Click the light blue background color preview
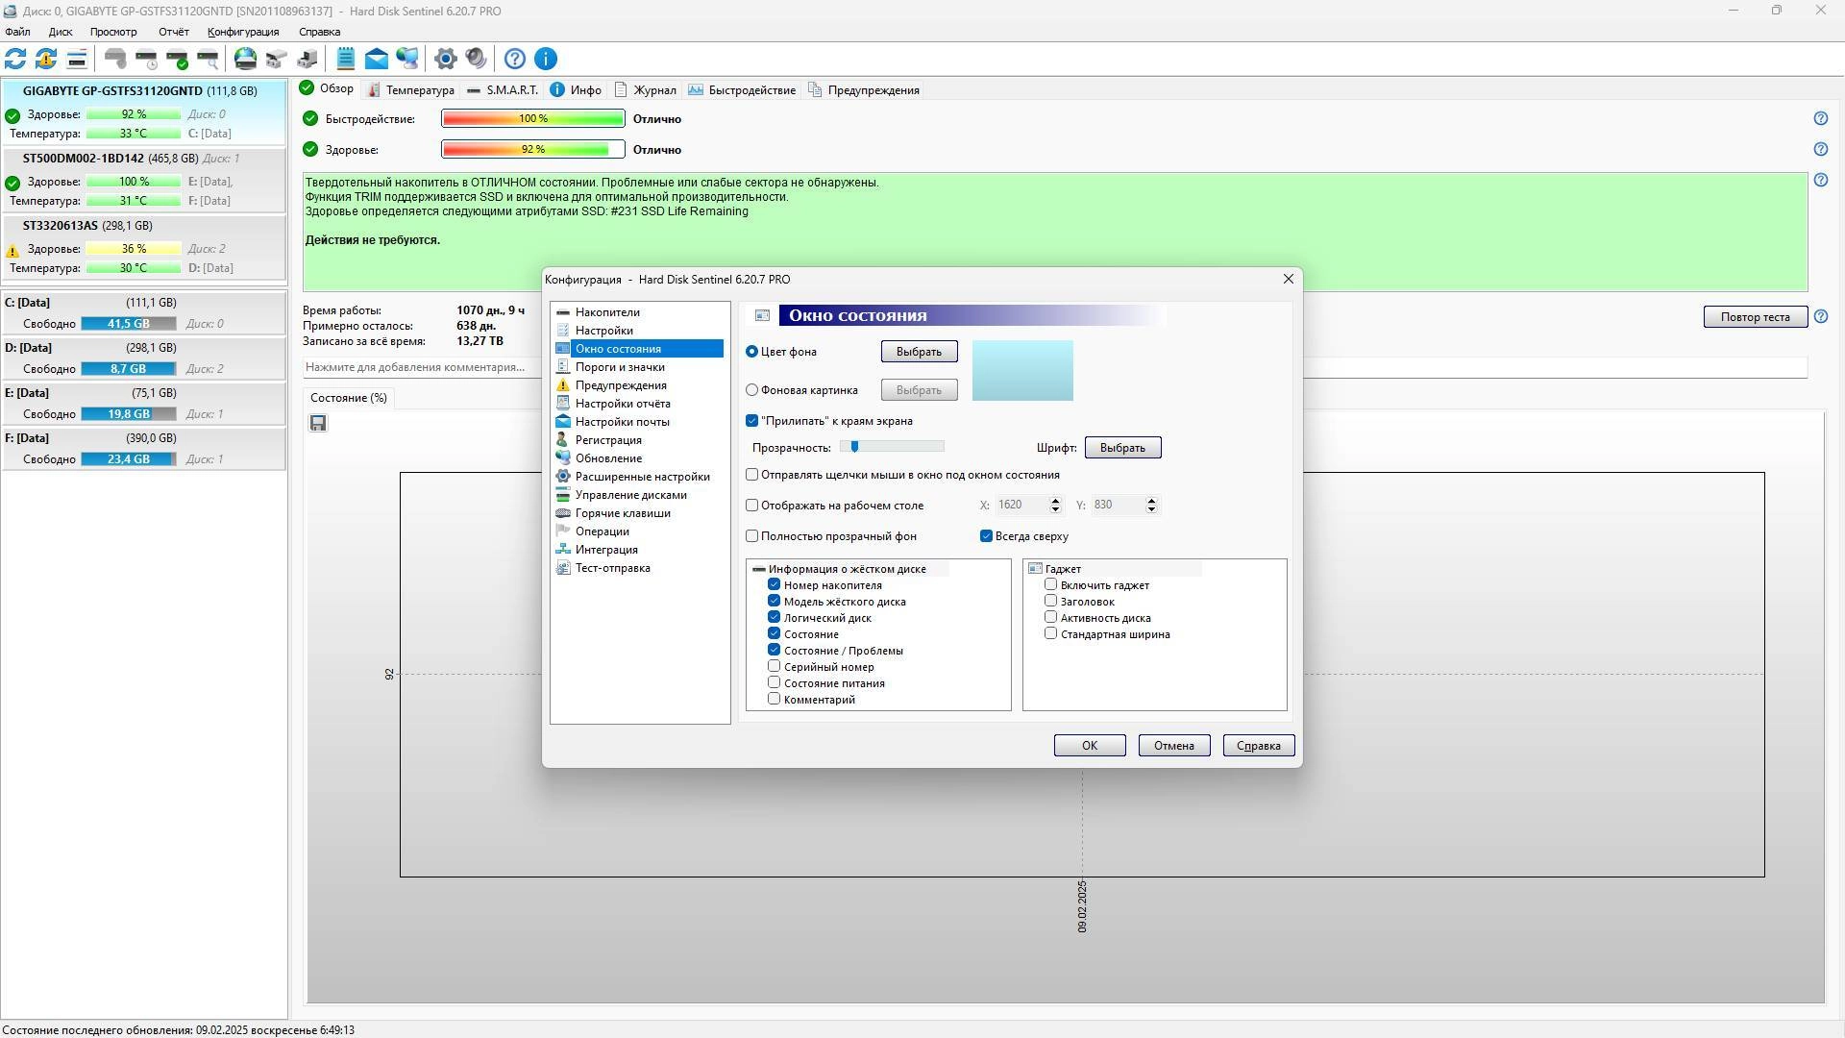Screen dimensions: 1845x1038 pyautogui.click(x=1022, y=371)
